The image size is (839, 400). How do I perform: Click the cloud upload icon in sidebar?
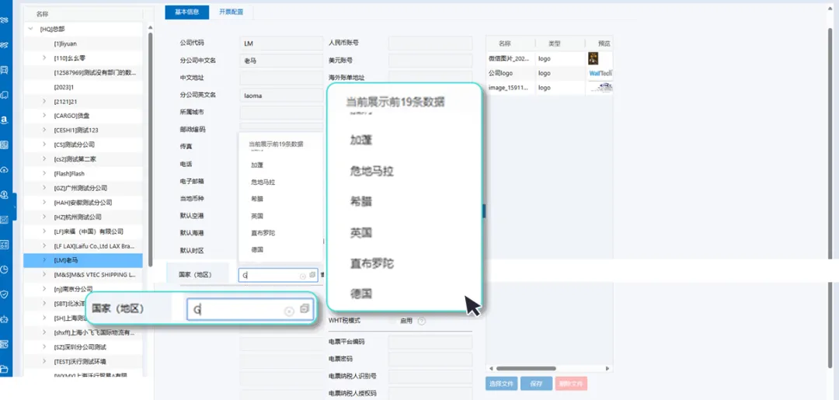click(5, 169)
